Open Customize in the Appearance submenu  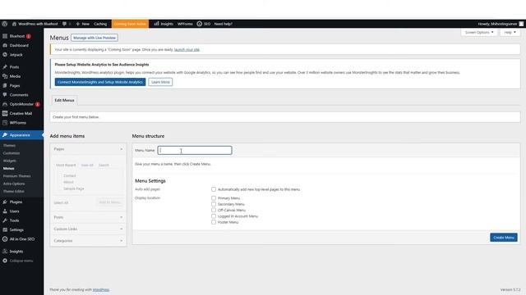tap(12, 153)
